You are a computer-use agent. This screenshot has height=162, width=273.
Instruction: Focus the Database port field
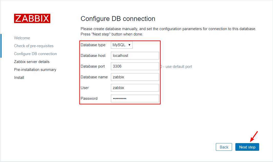135,66
